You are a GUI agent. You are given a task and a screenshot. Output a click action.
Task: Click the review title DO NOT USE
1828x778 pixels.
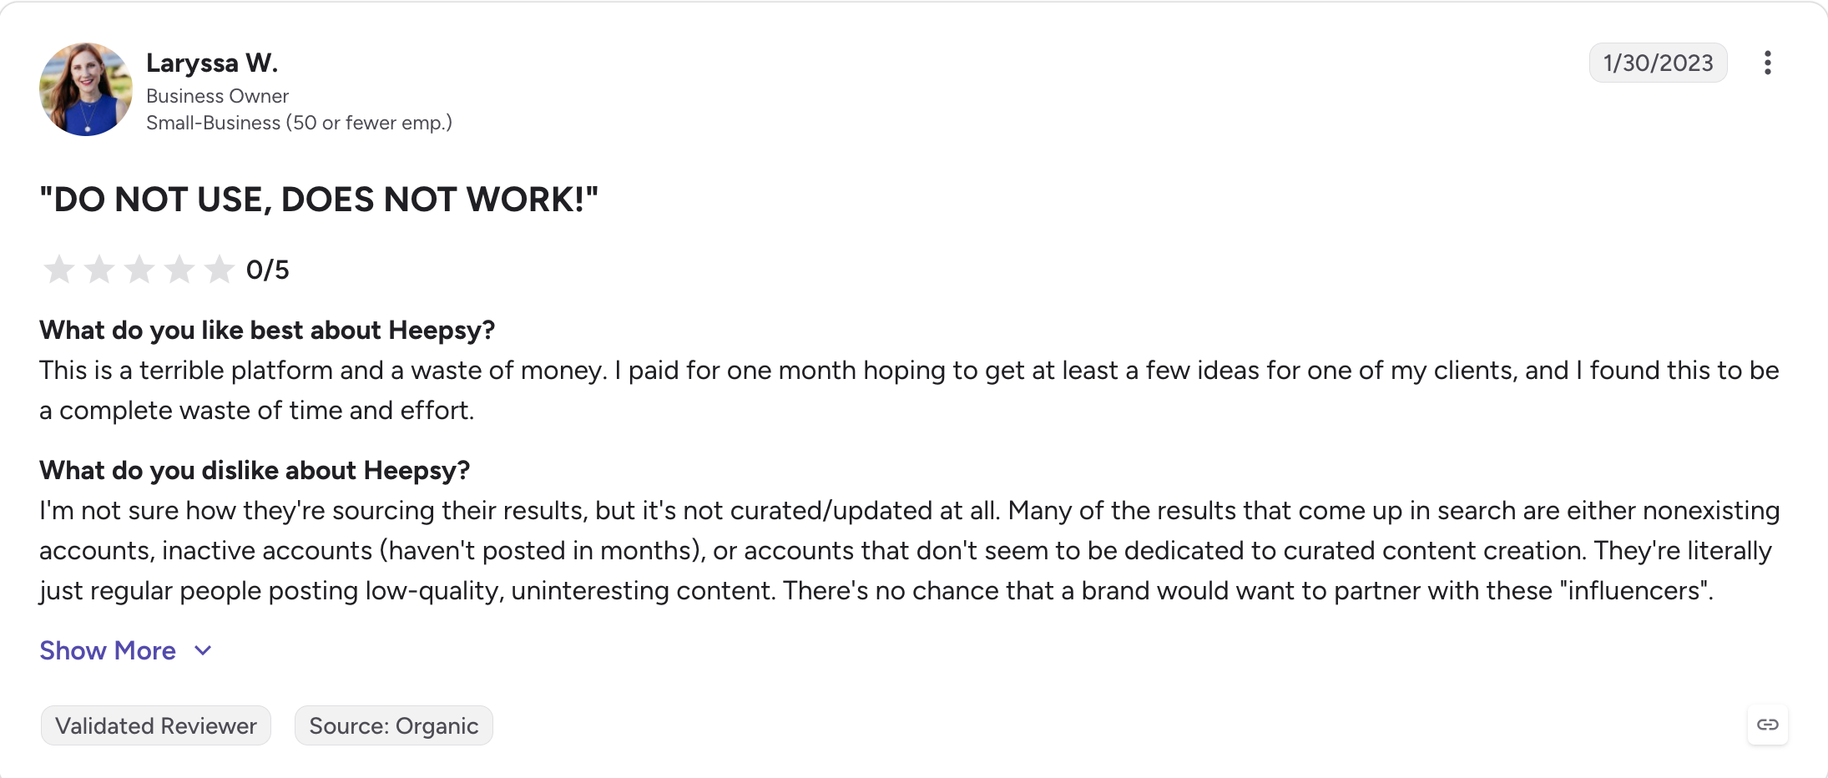(x=319, y=200)
